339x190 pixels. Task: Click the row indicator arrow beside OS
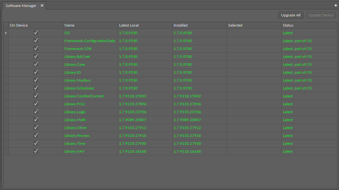[x=6, y=33]
